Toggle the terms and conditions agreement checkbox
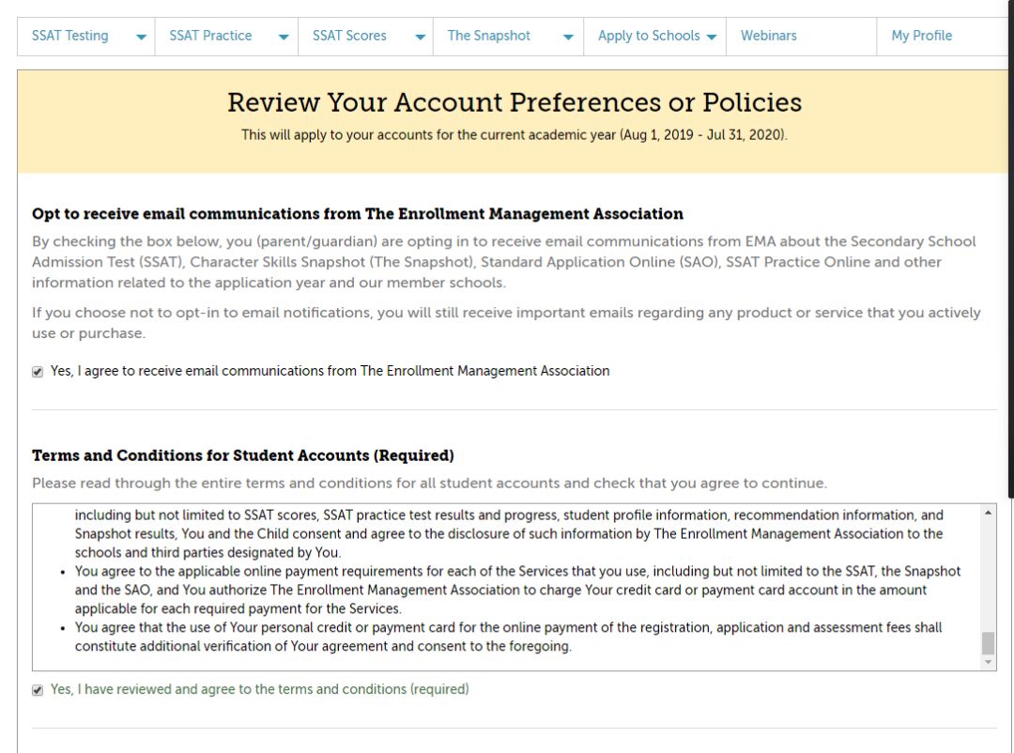 pyautogui.click(x=38, y=690)
